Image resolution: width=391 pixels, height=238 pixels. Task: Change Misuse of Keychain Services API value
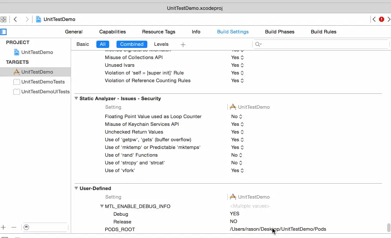(x=237, y=124)
